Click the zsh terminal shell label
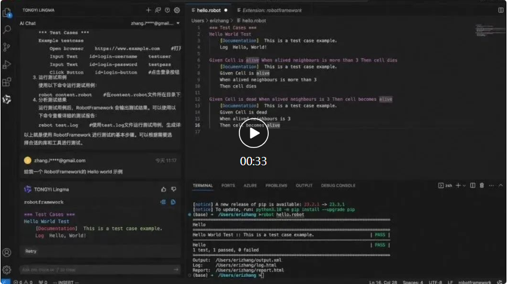507x284 pixels. pos(445,186)
